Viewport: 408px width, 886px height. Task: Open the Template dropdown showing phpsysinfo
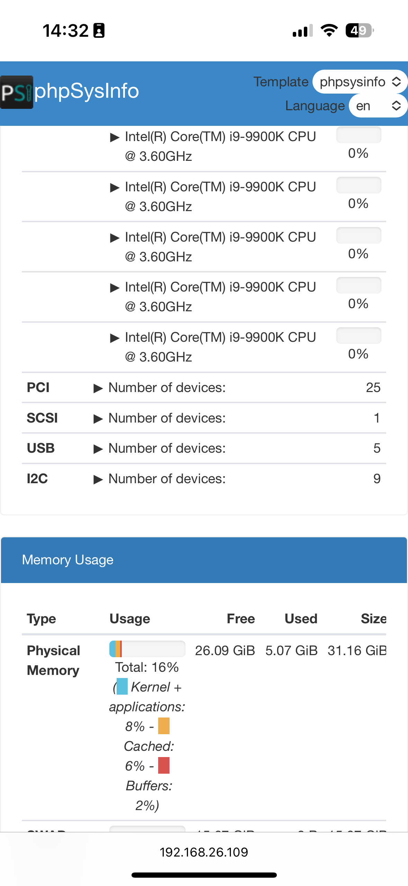tap(360, 82)
